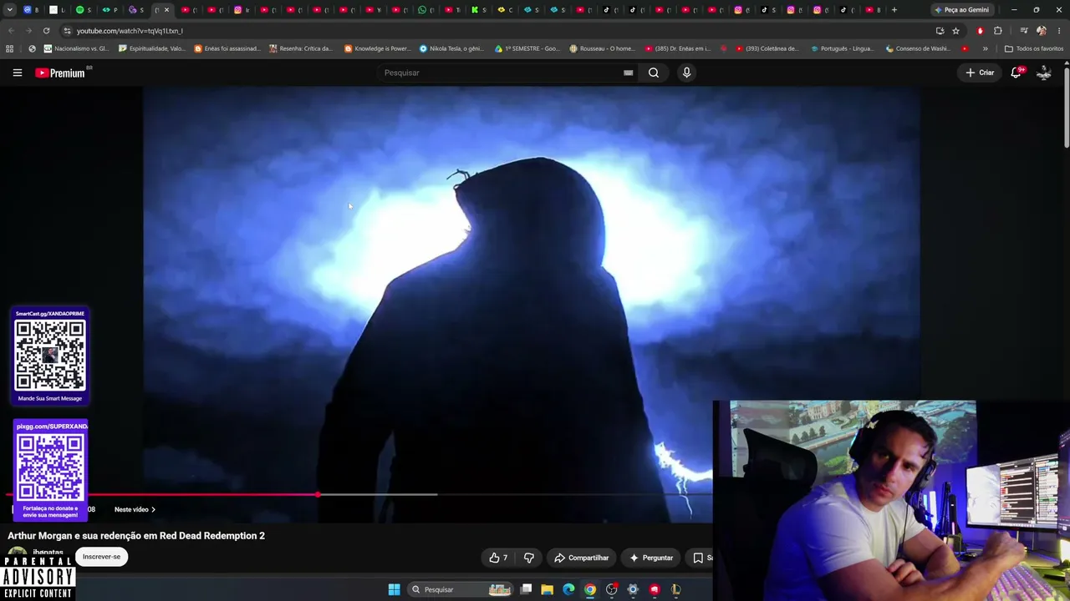Click the Windows taskbar Pesquisar search box
1070x601 pixels.
click(x=461, y=589)
